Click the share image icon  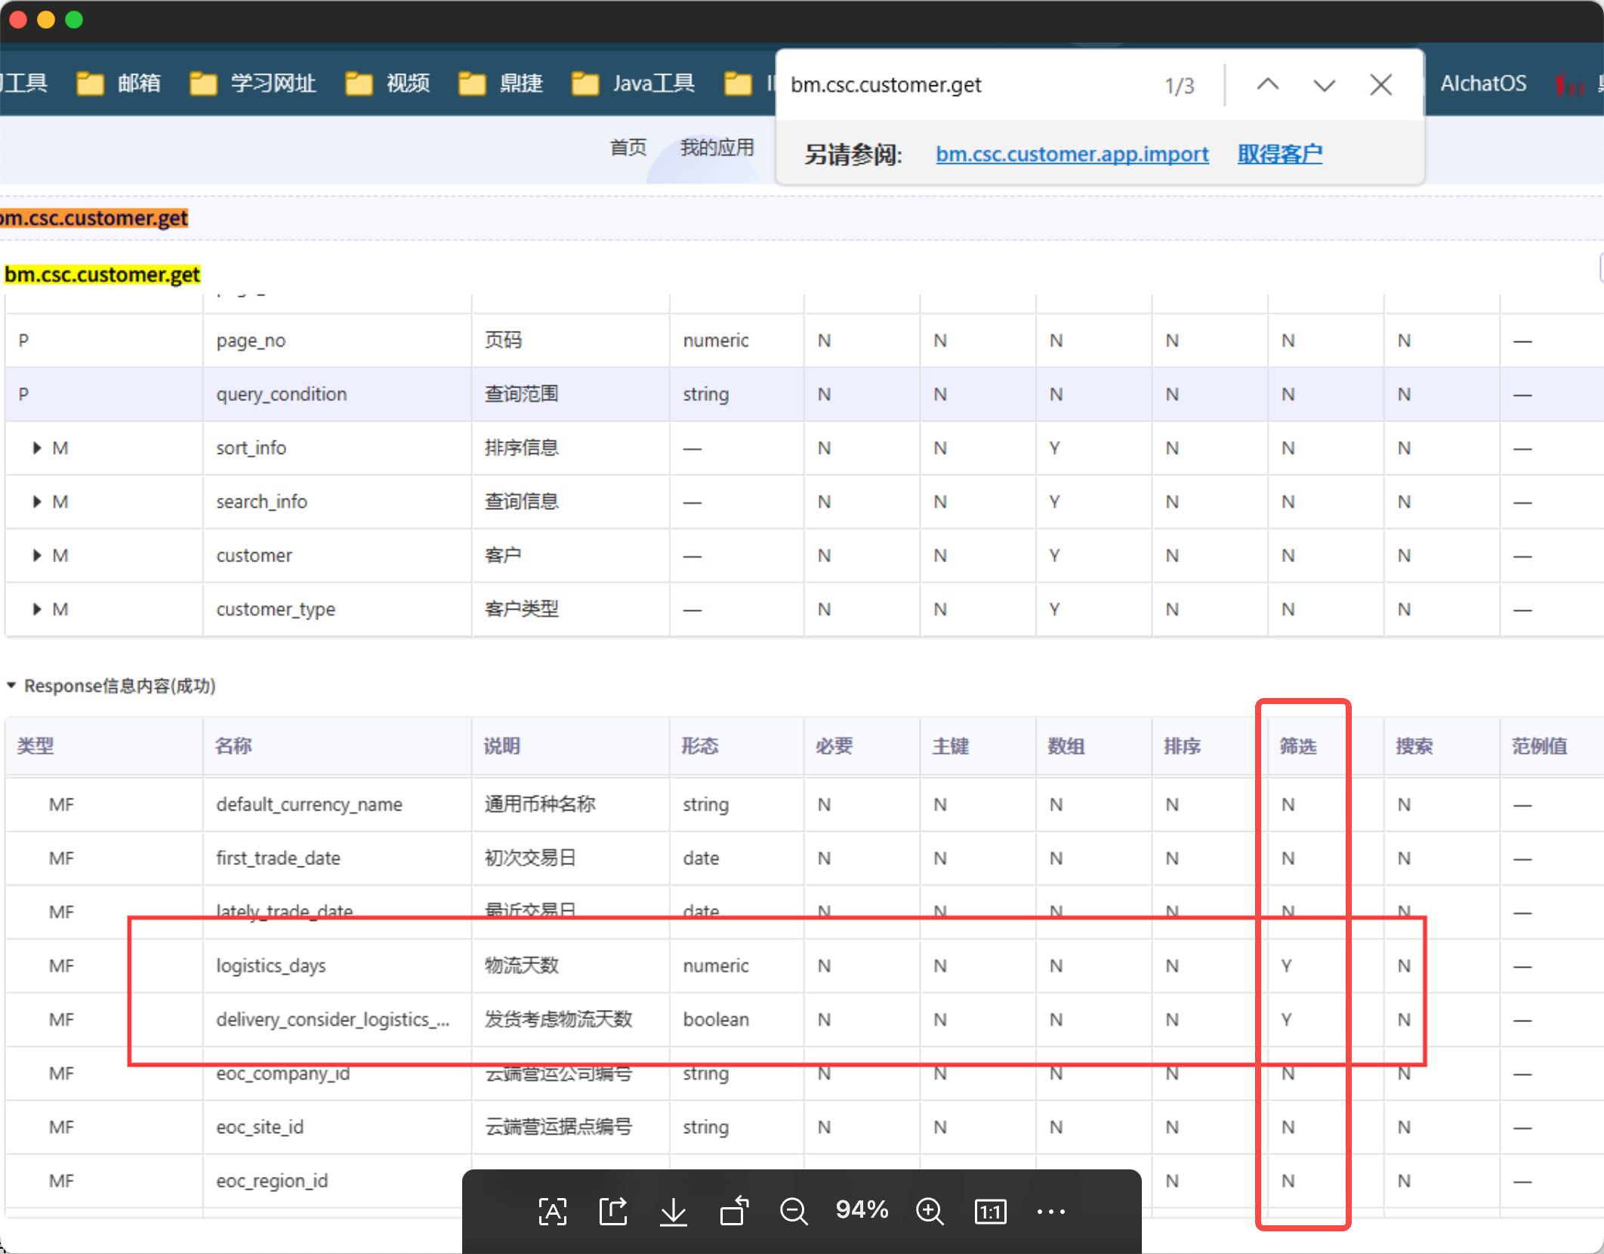613,1211
